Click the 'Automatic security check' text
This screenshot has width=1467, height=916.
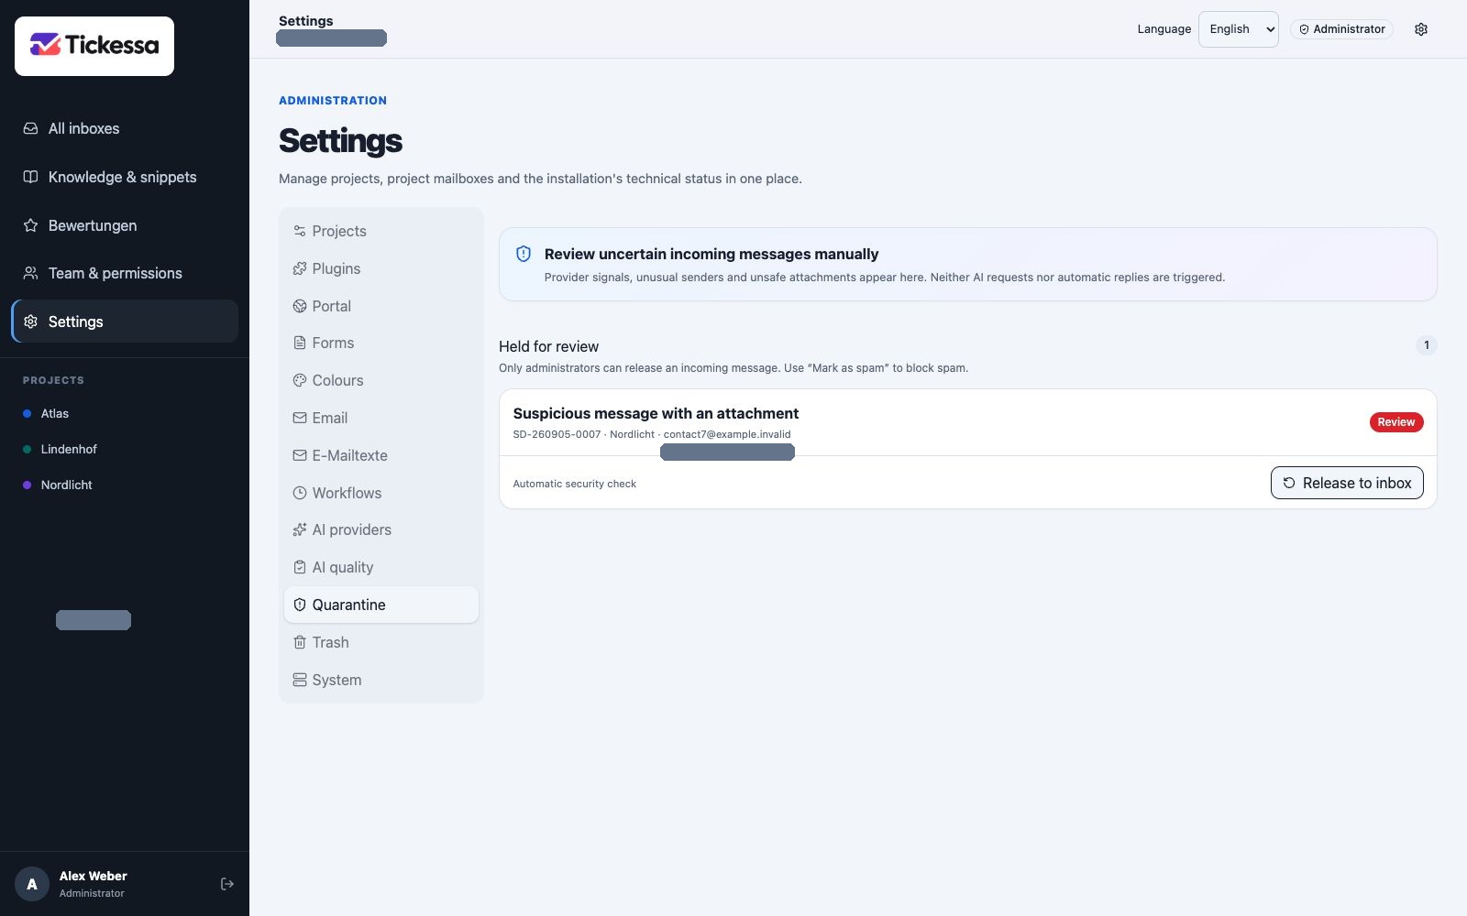point(575,484)
